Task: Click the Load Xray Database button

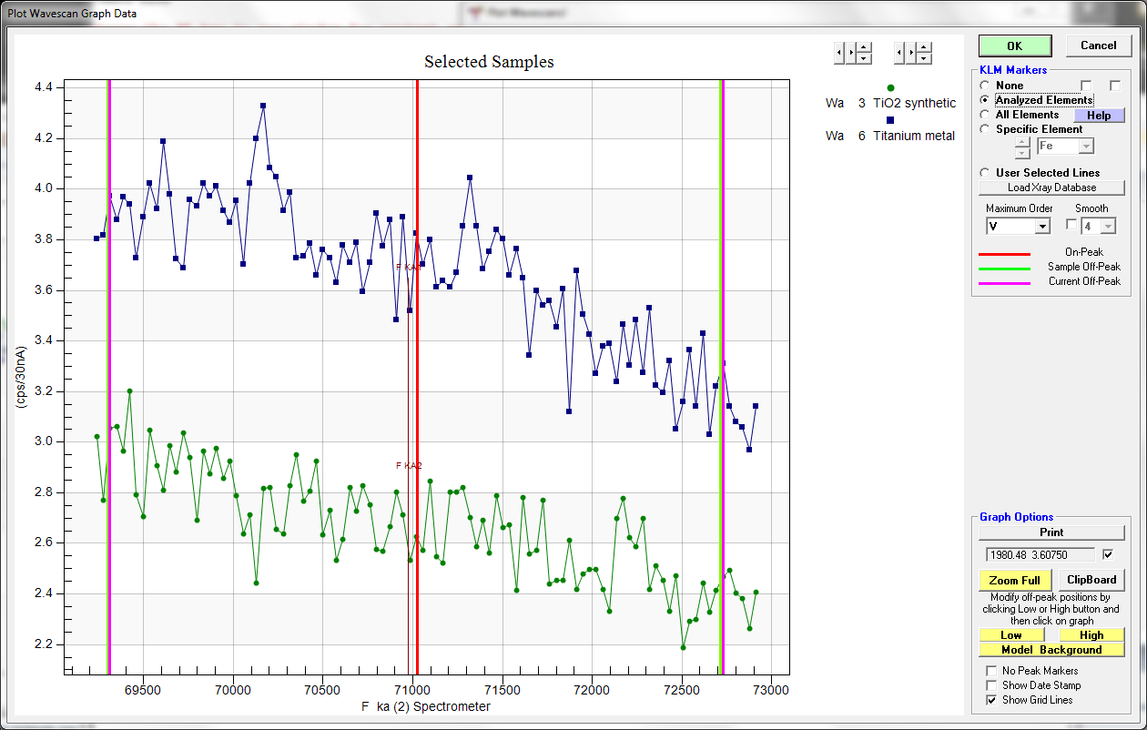Action: coord(1051,188)
